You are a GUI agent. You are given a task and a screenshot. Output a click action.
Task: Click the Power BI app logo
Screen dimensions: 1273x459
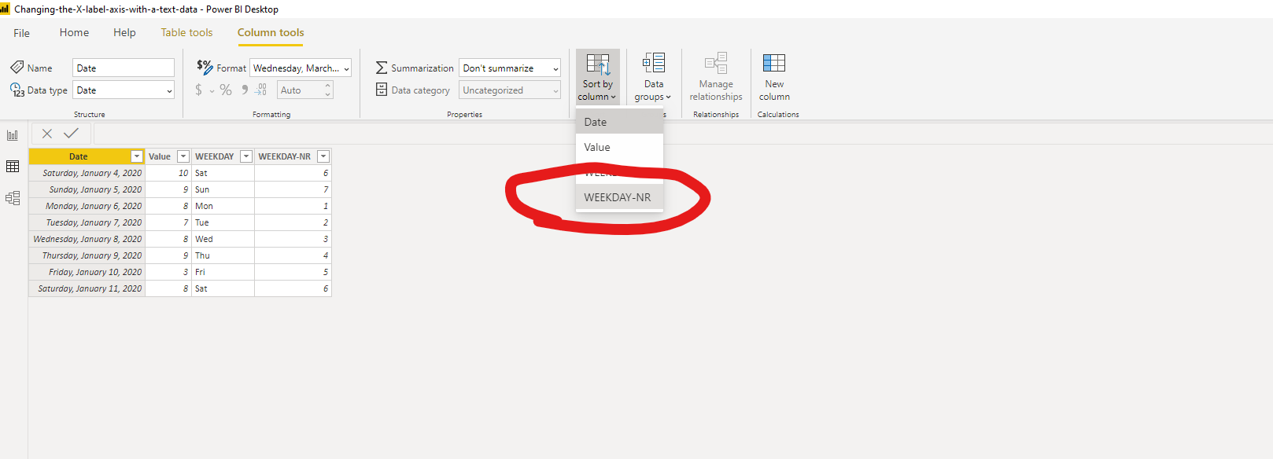click(5, 9)
